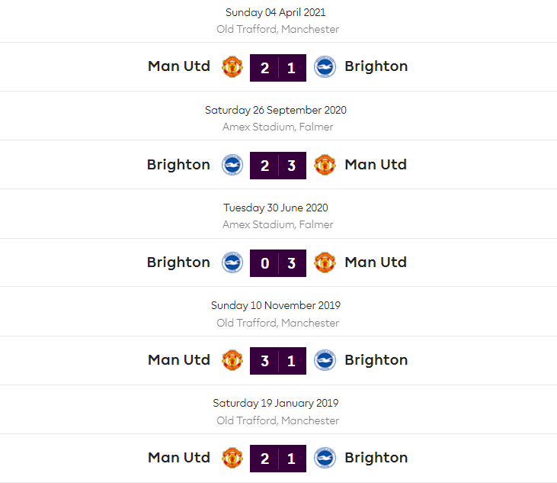Click Brighton team name in 26 September 2020 match
The height and width of the screenshot is (483, 557).
click(178, 165)
